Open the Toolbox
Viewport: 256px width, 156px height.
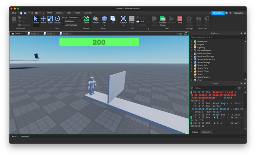pos(96,20)
